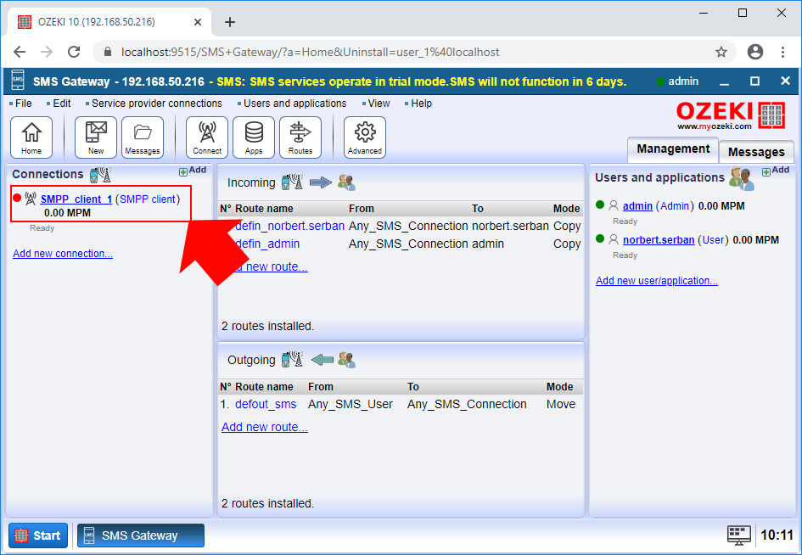The width and height of the screenshot is (802, 555).
Task: Click the User role link beside norbert.serban
Action: 714,239
